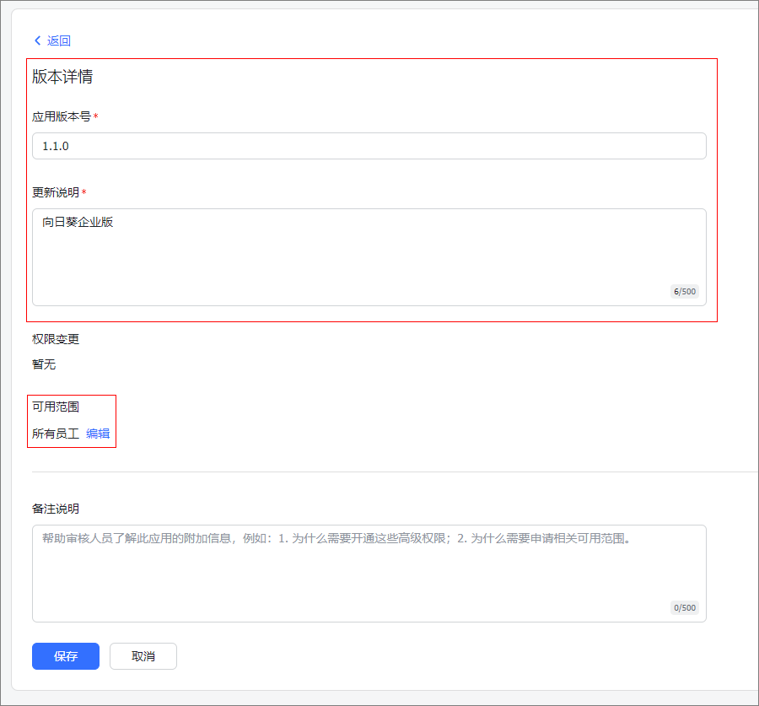Click the 更新说明 field label
Screen dimensions: 759x706
pos(55,192)
